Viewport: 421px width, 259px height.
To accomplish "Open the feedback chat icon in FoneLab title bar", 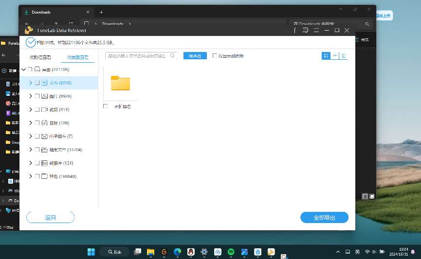I will 305,30.
